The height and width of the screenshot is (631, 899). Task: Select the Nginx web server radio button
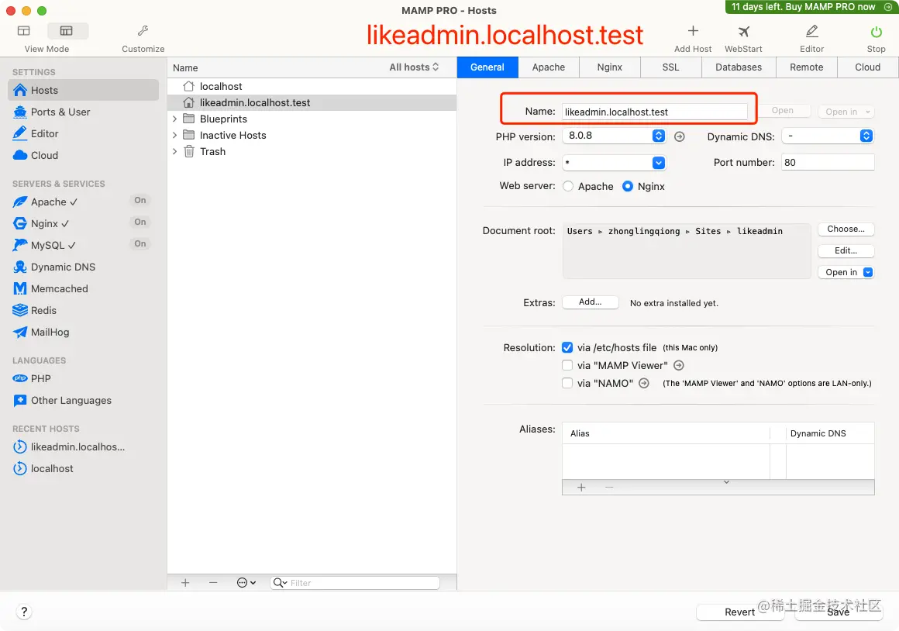(x=628, y=186)
